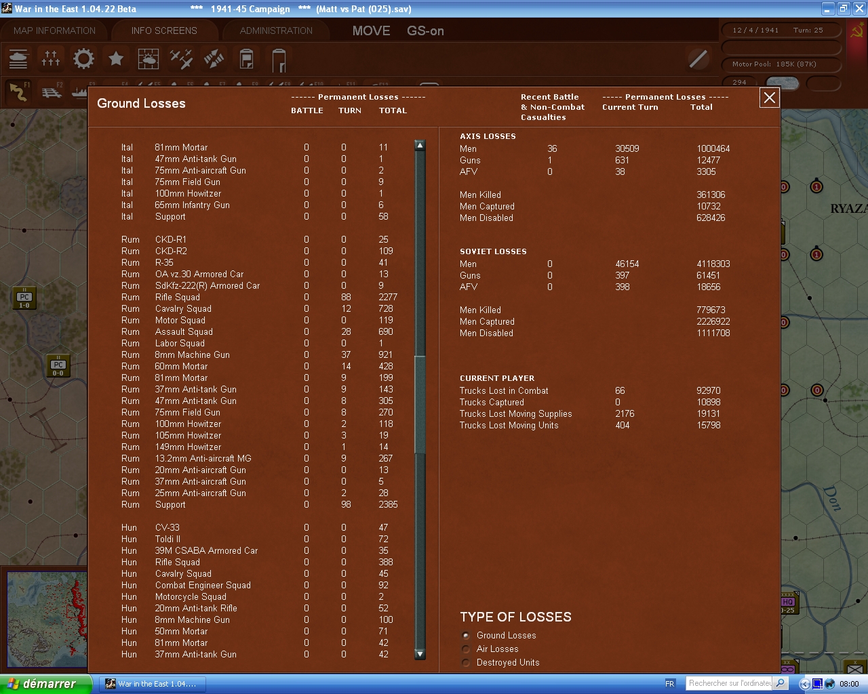The image size is (868, 694).
Task: Click the FR language indicator
Action: click(x=670, y=684)
